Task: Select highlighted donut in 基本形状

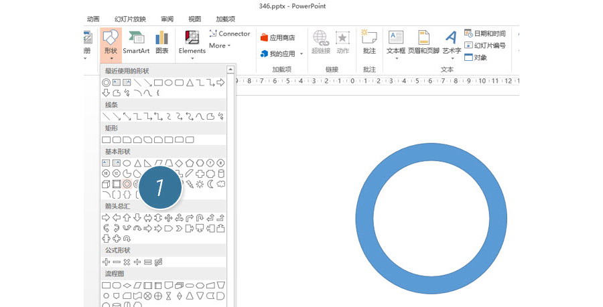Action: tap(127, 184)
